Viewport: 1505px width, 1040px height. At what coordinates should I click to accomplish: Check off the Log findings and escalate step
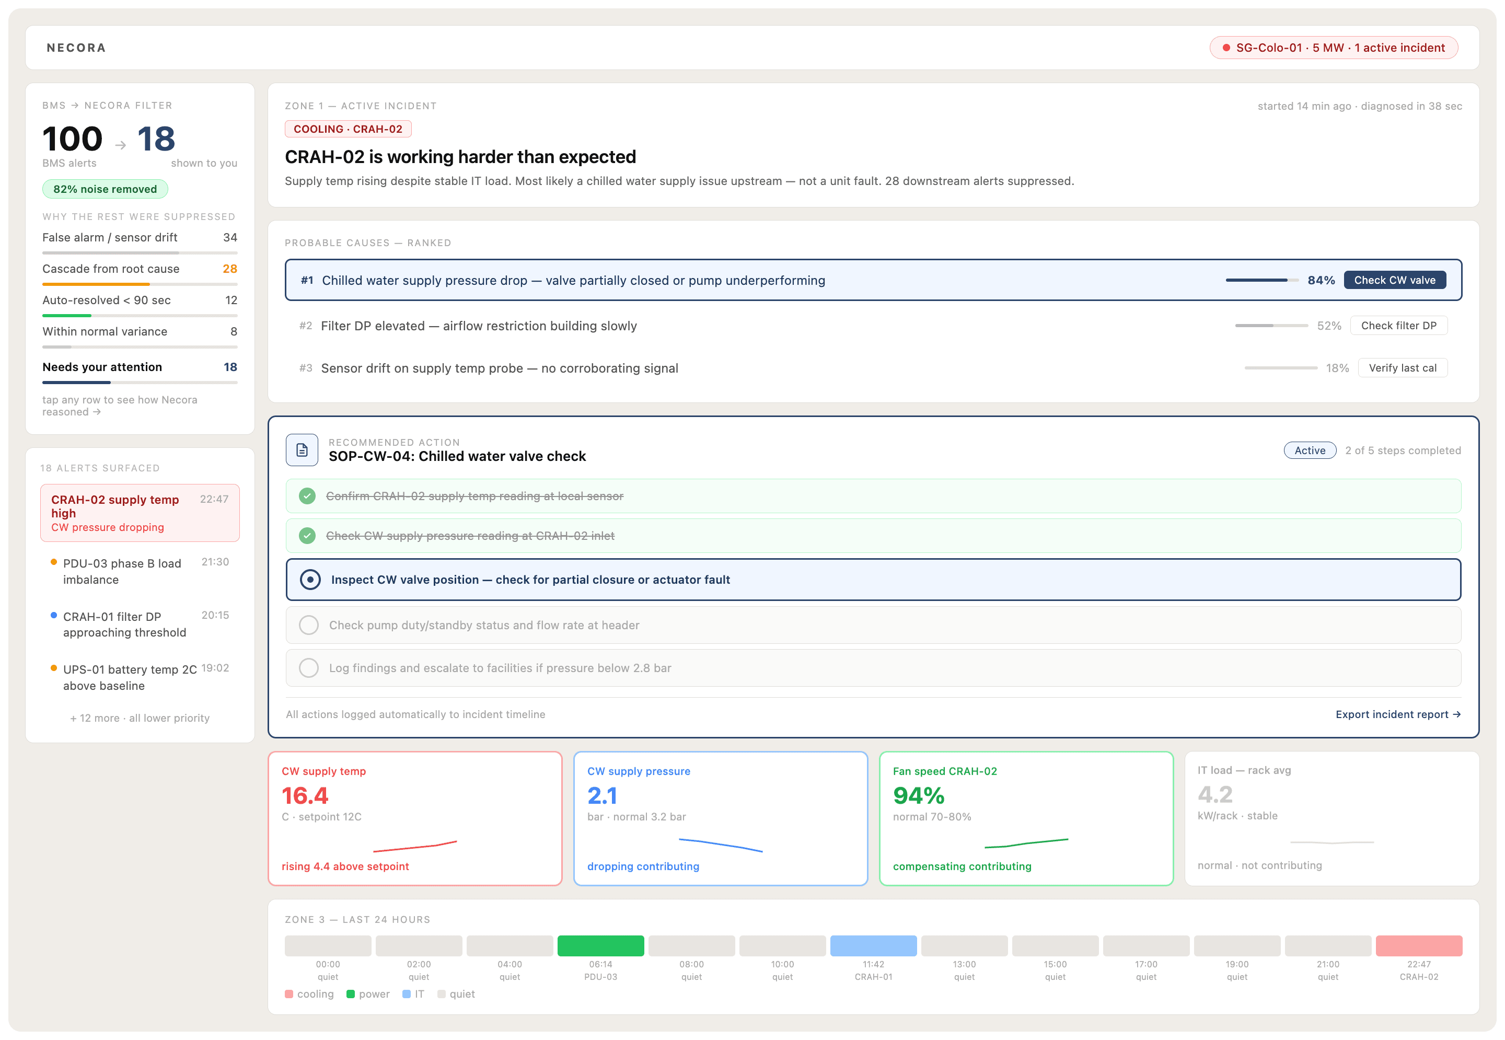point(309,667)
